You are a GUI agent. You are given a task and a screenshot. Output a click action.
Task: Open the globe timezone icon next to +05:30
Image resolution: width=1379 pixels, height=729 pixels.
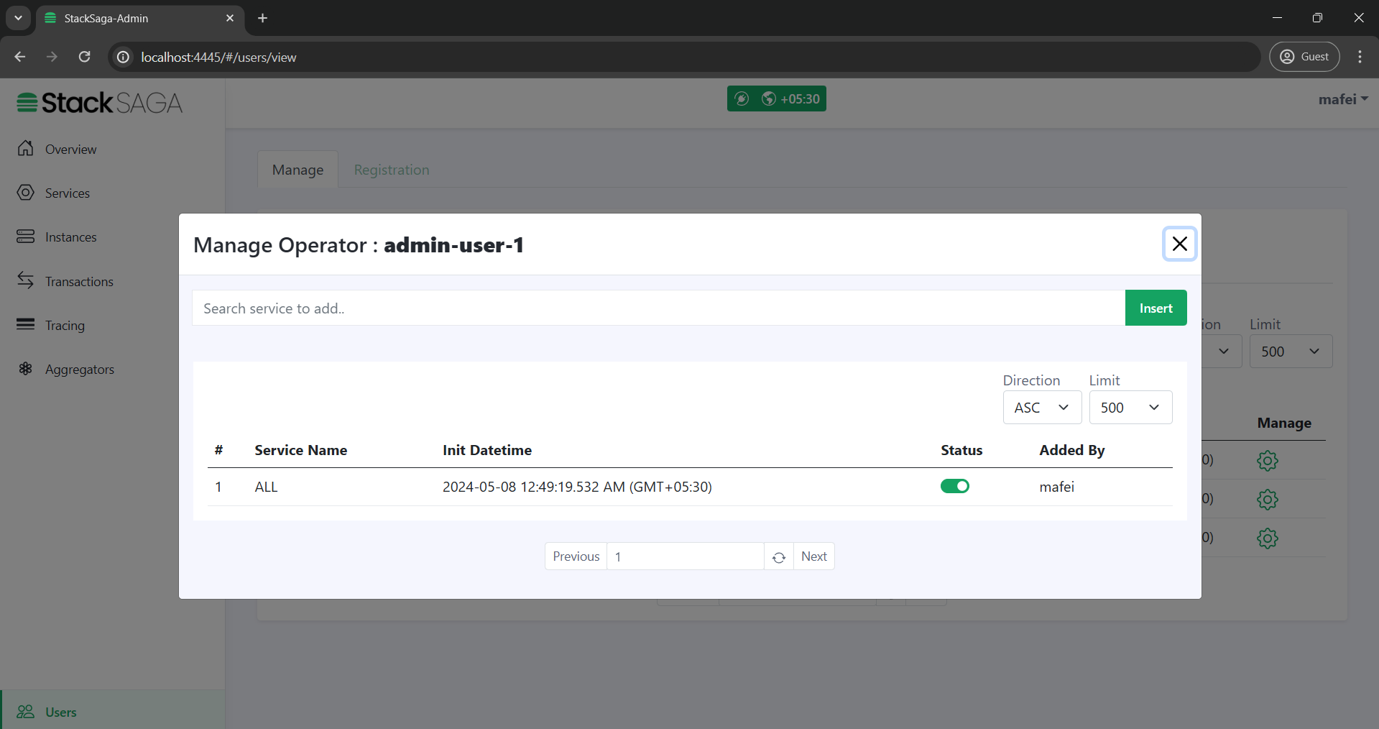coord(768,98)
